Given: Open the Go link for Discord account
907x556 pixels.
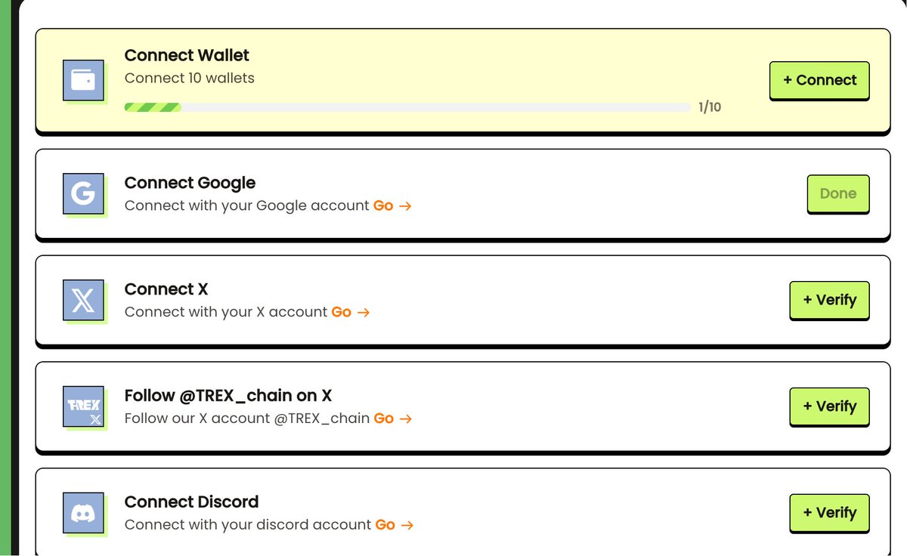Looking at the screenshot, I should pos(394,525).
